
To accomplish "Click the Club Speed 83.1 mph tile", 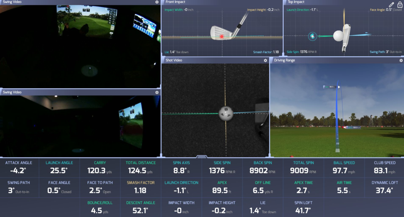I will (384, 168).
